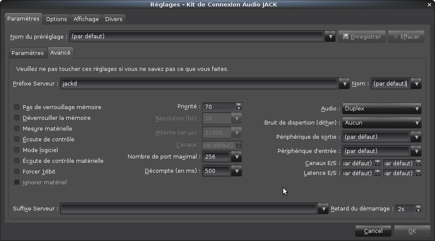Screen dimensions: 435x241
Task: Check the Mesure matérielle option
Action: (17, 129)
